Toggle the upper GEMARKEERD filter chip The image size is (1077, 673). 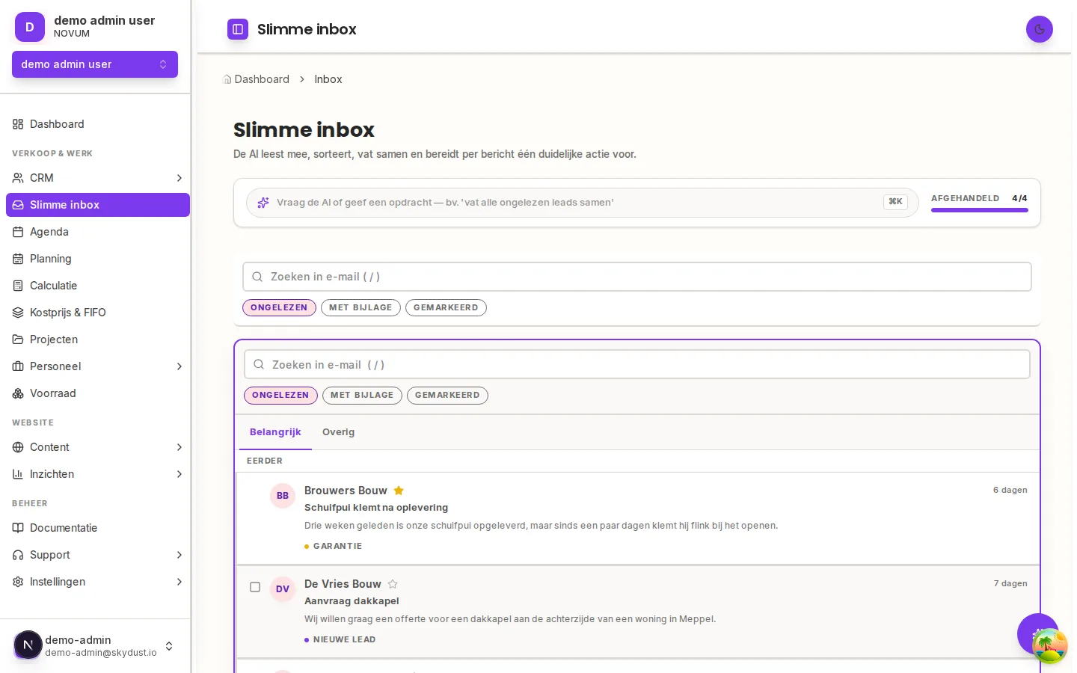click(x=446, y=307)
